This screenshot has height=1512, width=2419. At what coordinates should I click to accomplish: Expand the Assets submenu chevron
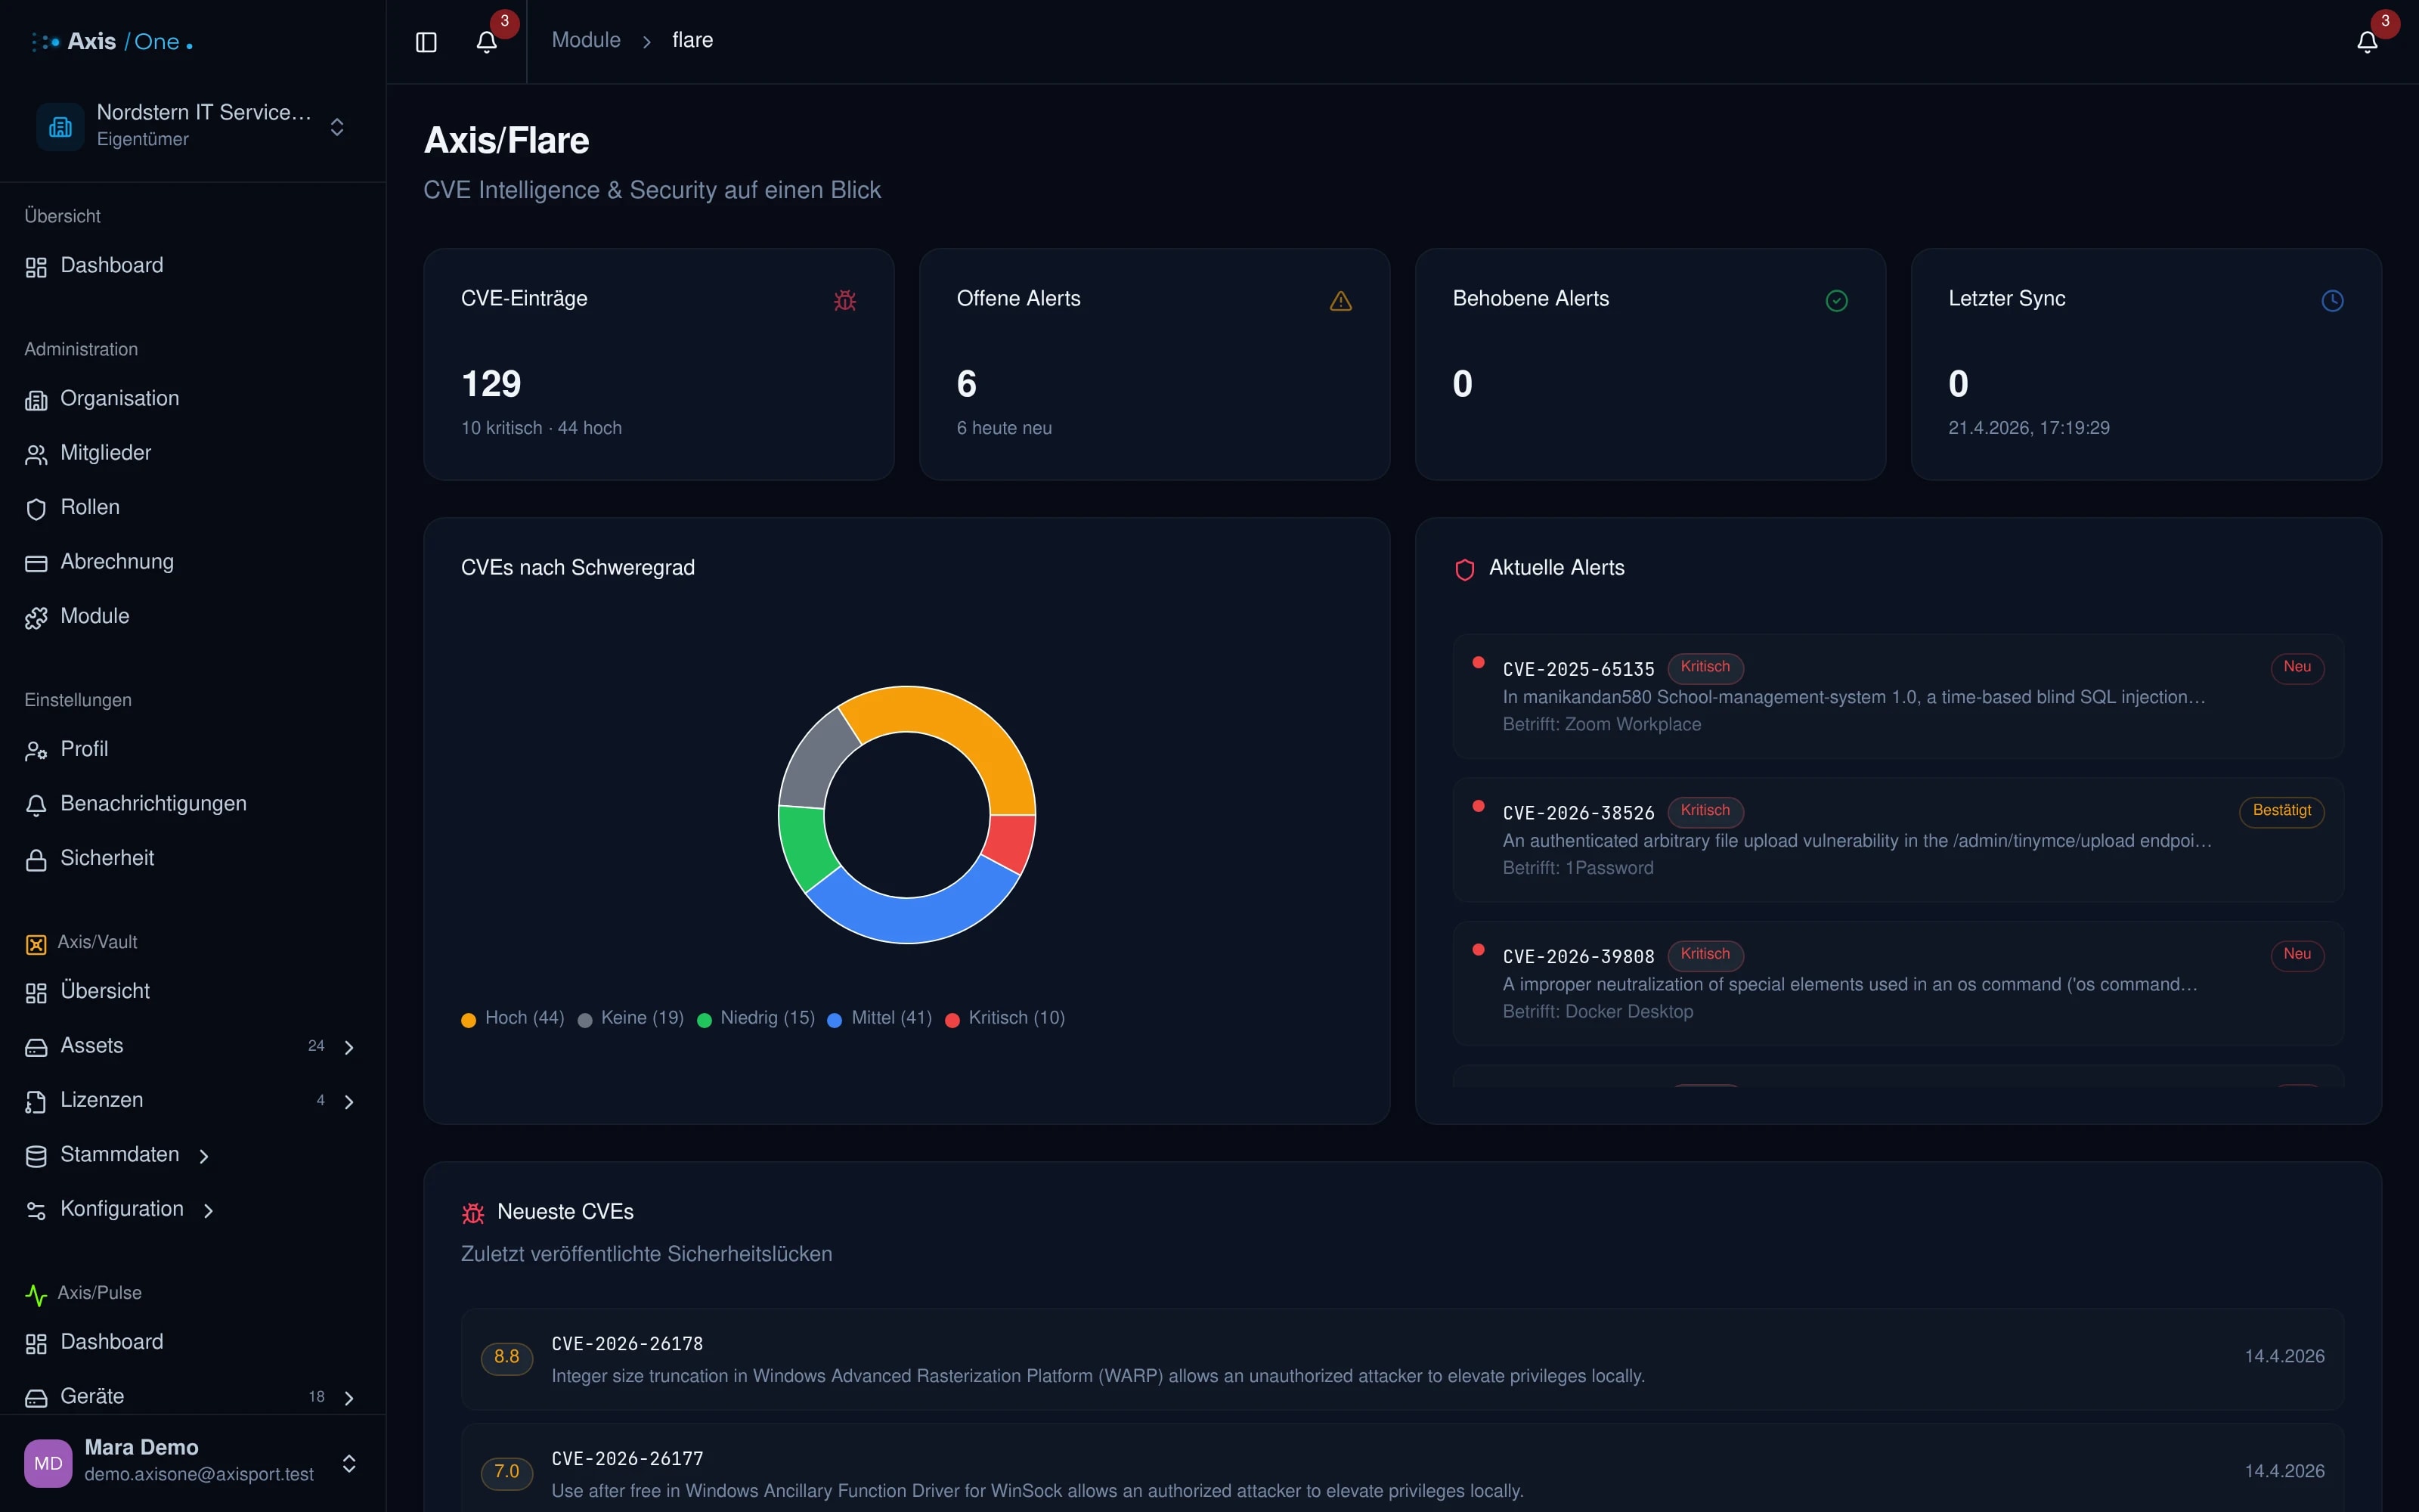(x=348, y=1047)
